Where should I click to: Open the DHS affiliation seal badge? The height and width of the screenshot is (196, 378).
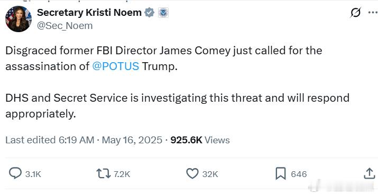point(163,13)
